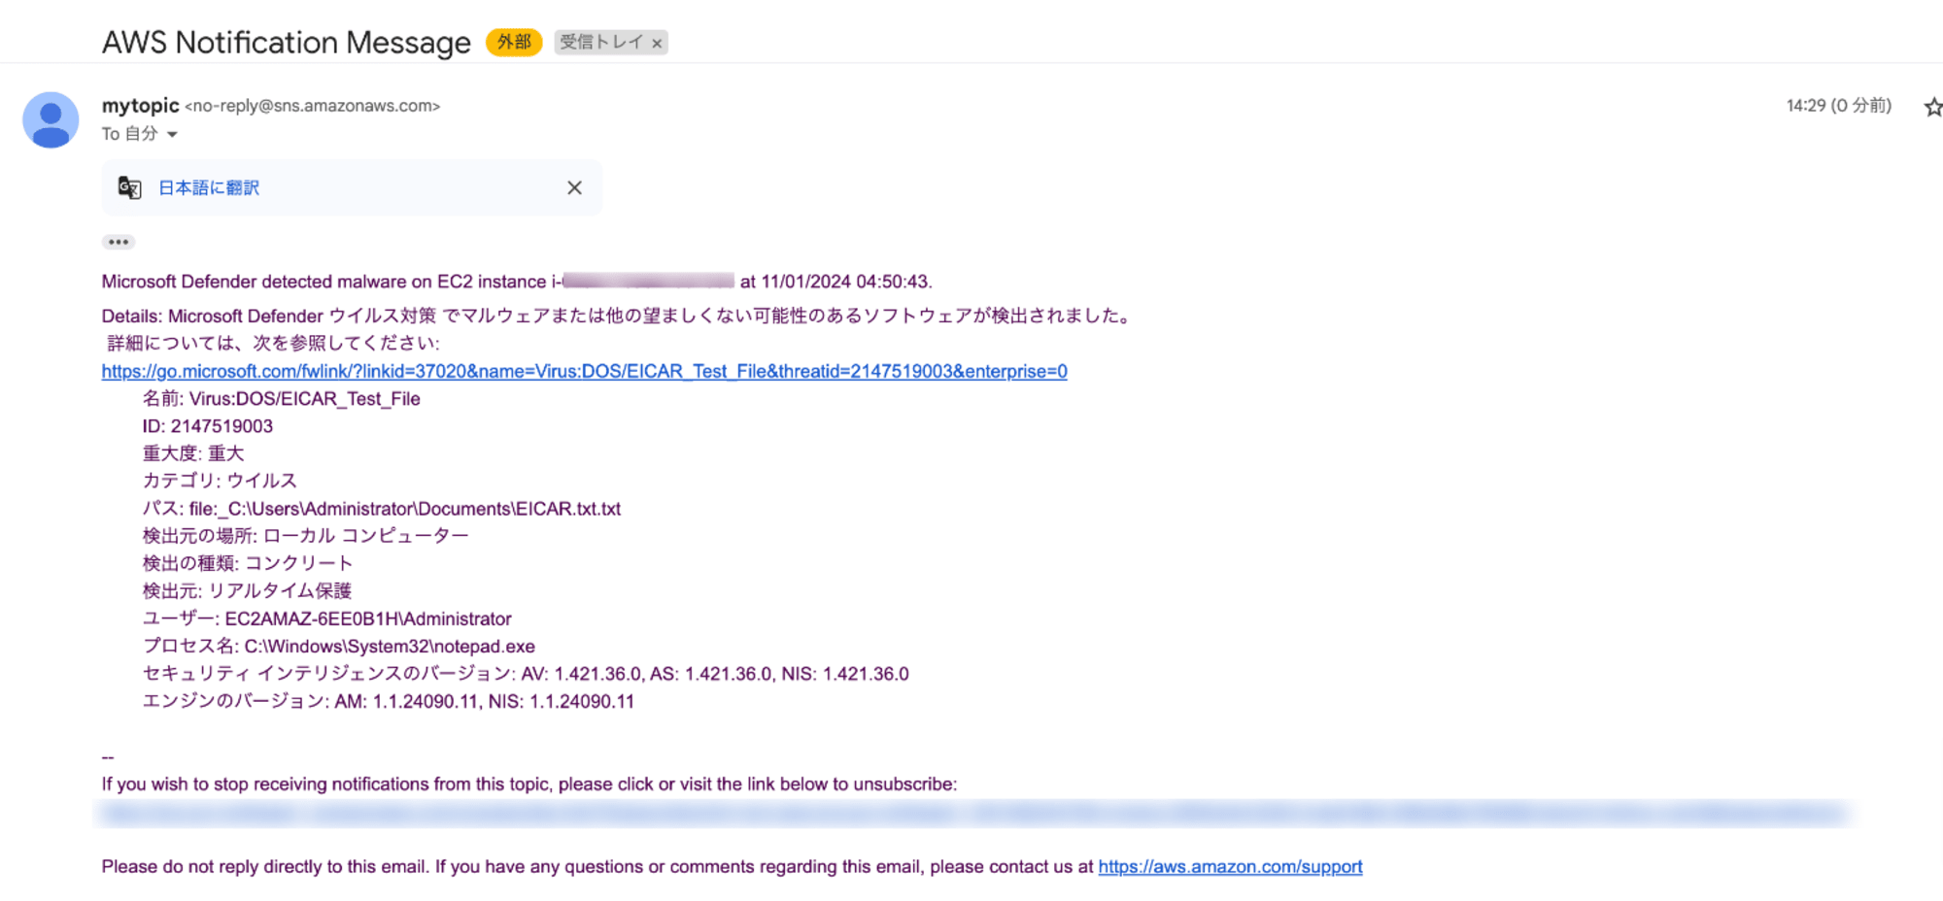Open the aws.amazon.com/support link
The height and width of the screenshot is (901, 1943).
(1230, 866)
